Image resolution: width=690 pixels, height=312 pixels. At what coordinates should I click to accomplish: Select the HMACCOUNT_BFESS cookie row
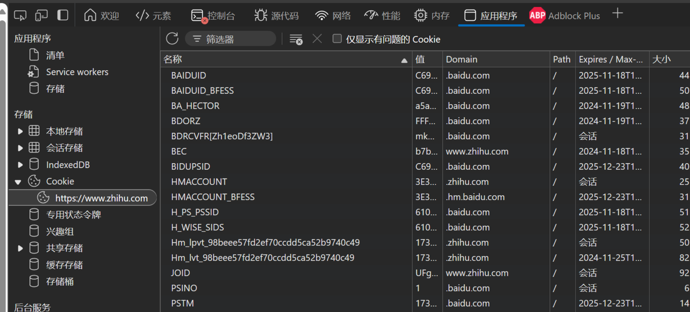click(425, 197)
